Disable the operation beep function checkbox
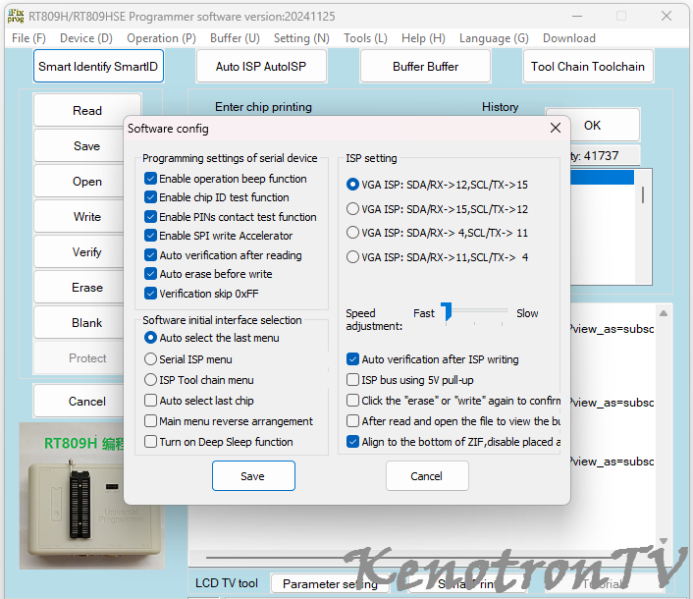The height and width of the screenshot is (599, 693). (150, 179)
